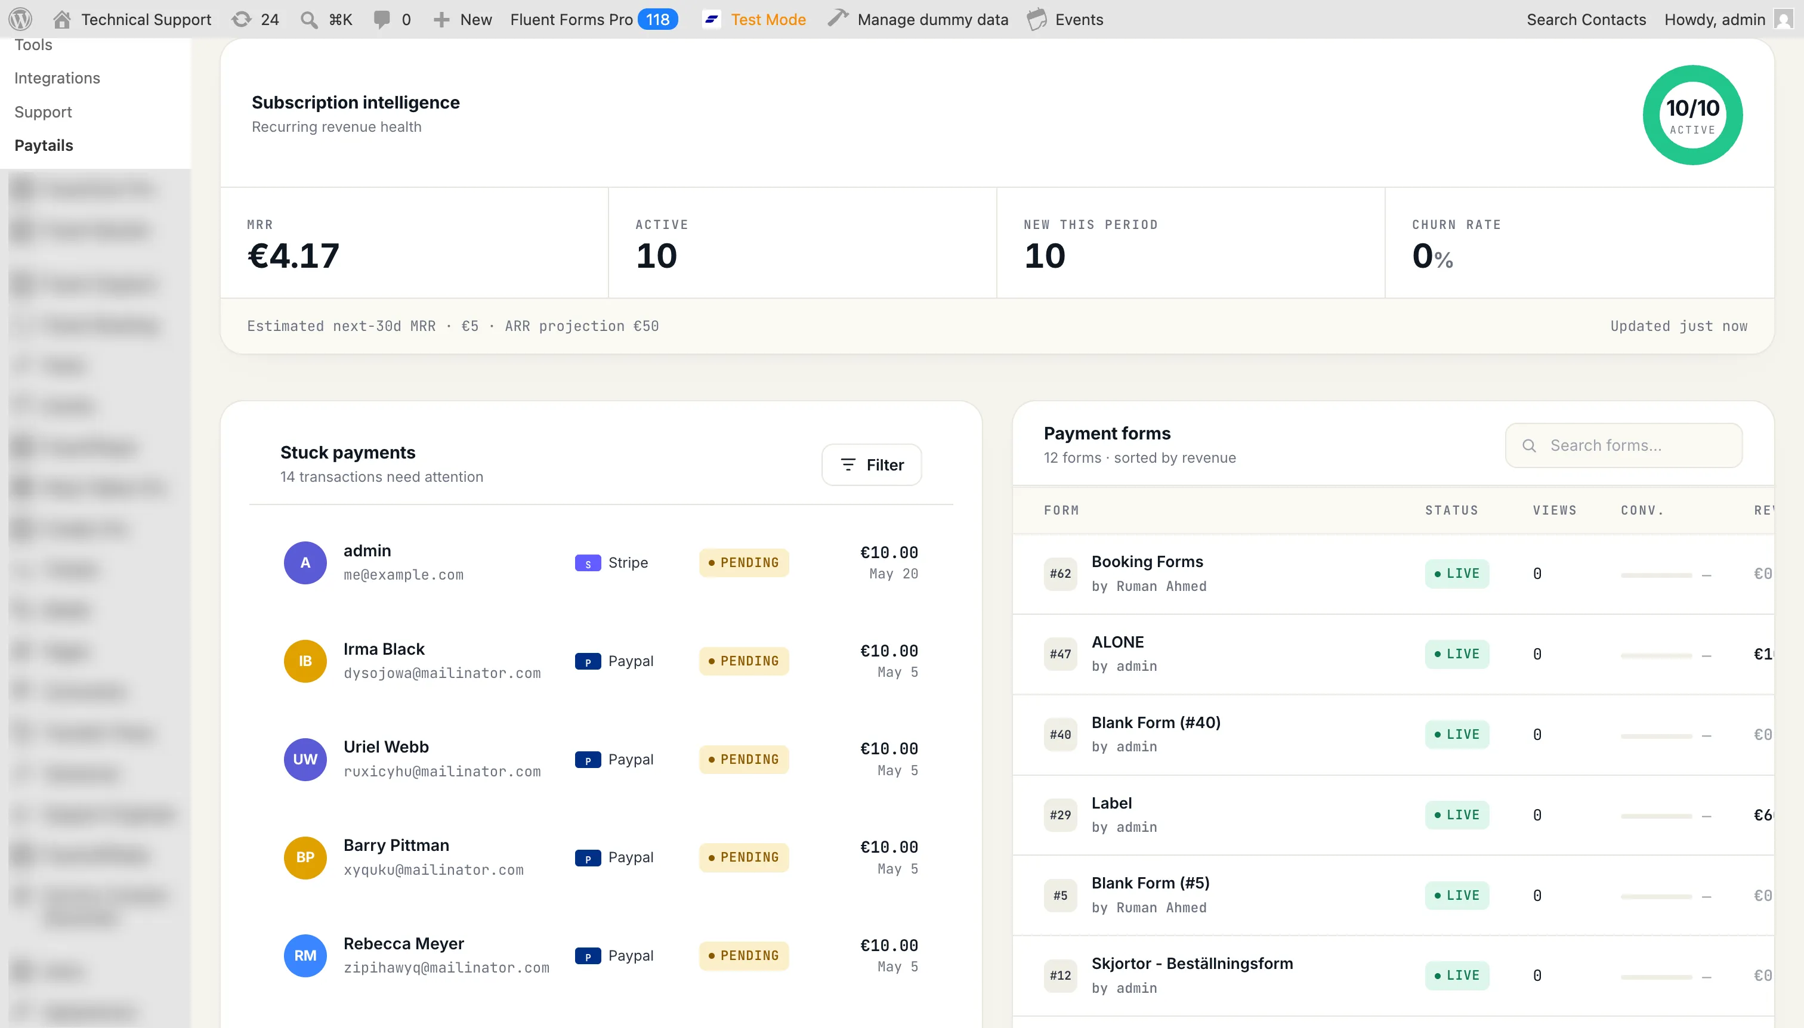Open the Events icon in admin bar
The image size is (1804, 1028).
tap(1037, 19)
